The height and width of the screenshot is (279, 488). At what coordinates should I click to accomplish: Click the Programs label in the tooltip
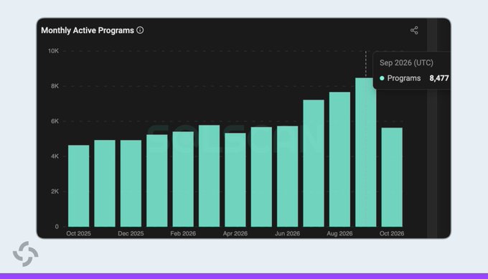pyautogui.click(x=404, y=78)
